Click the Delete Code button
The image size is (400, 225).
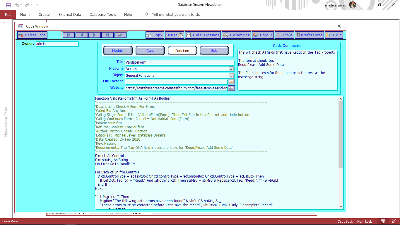pyautogui.click(x=32, y=35)
